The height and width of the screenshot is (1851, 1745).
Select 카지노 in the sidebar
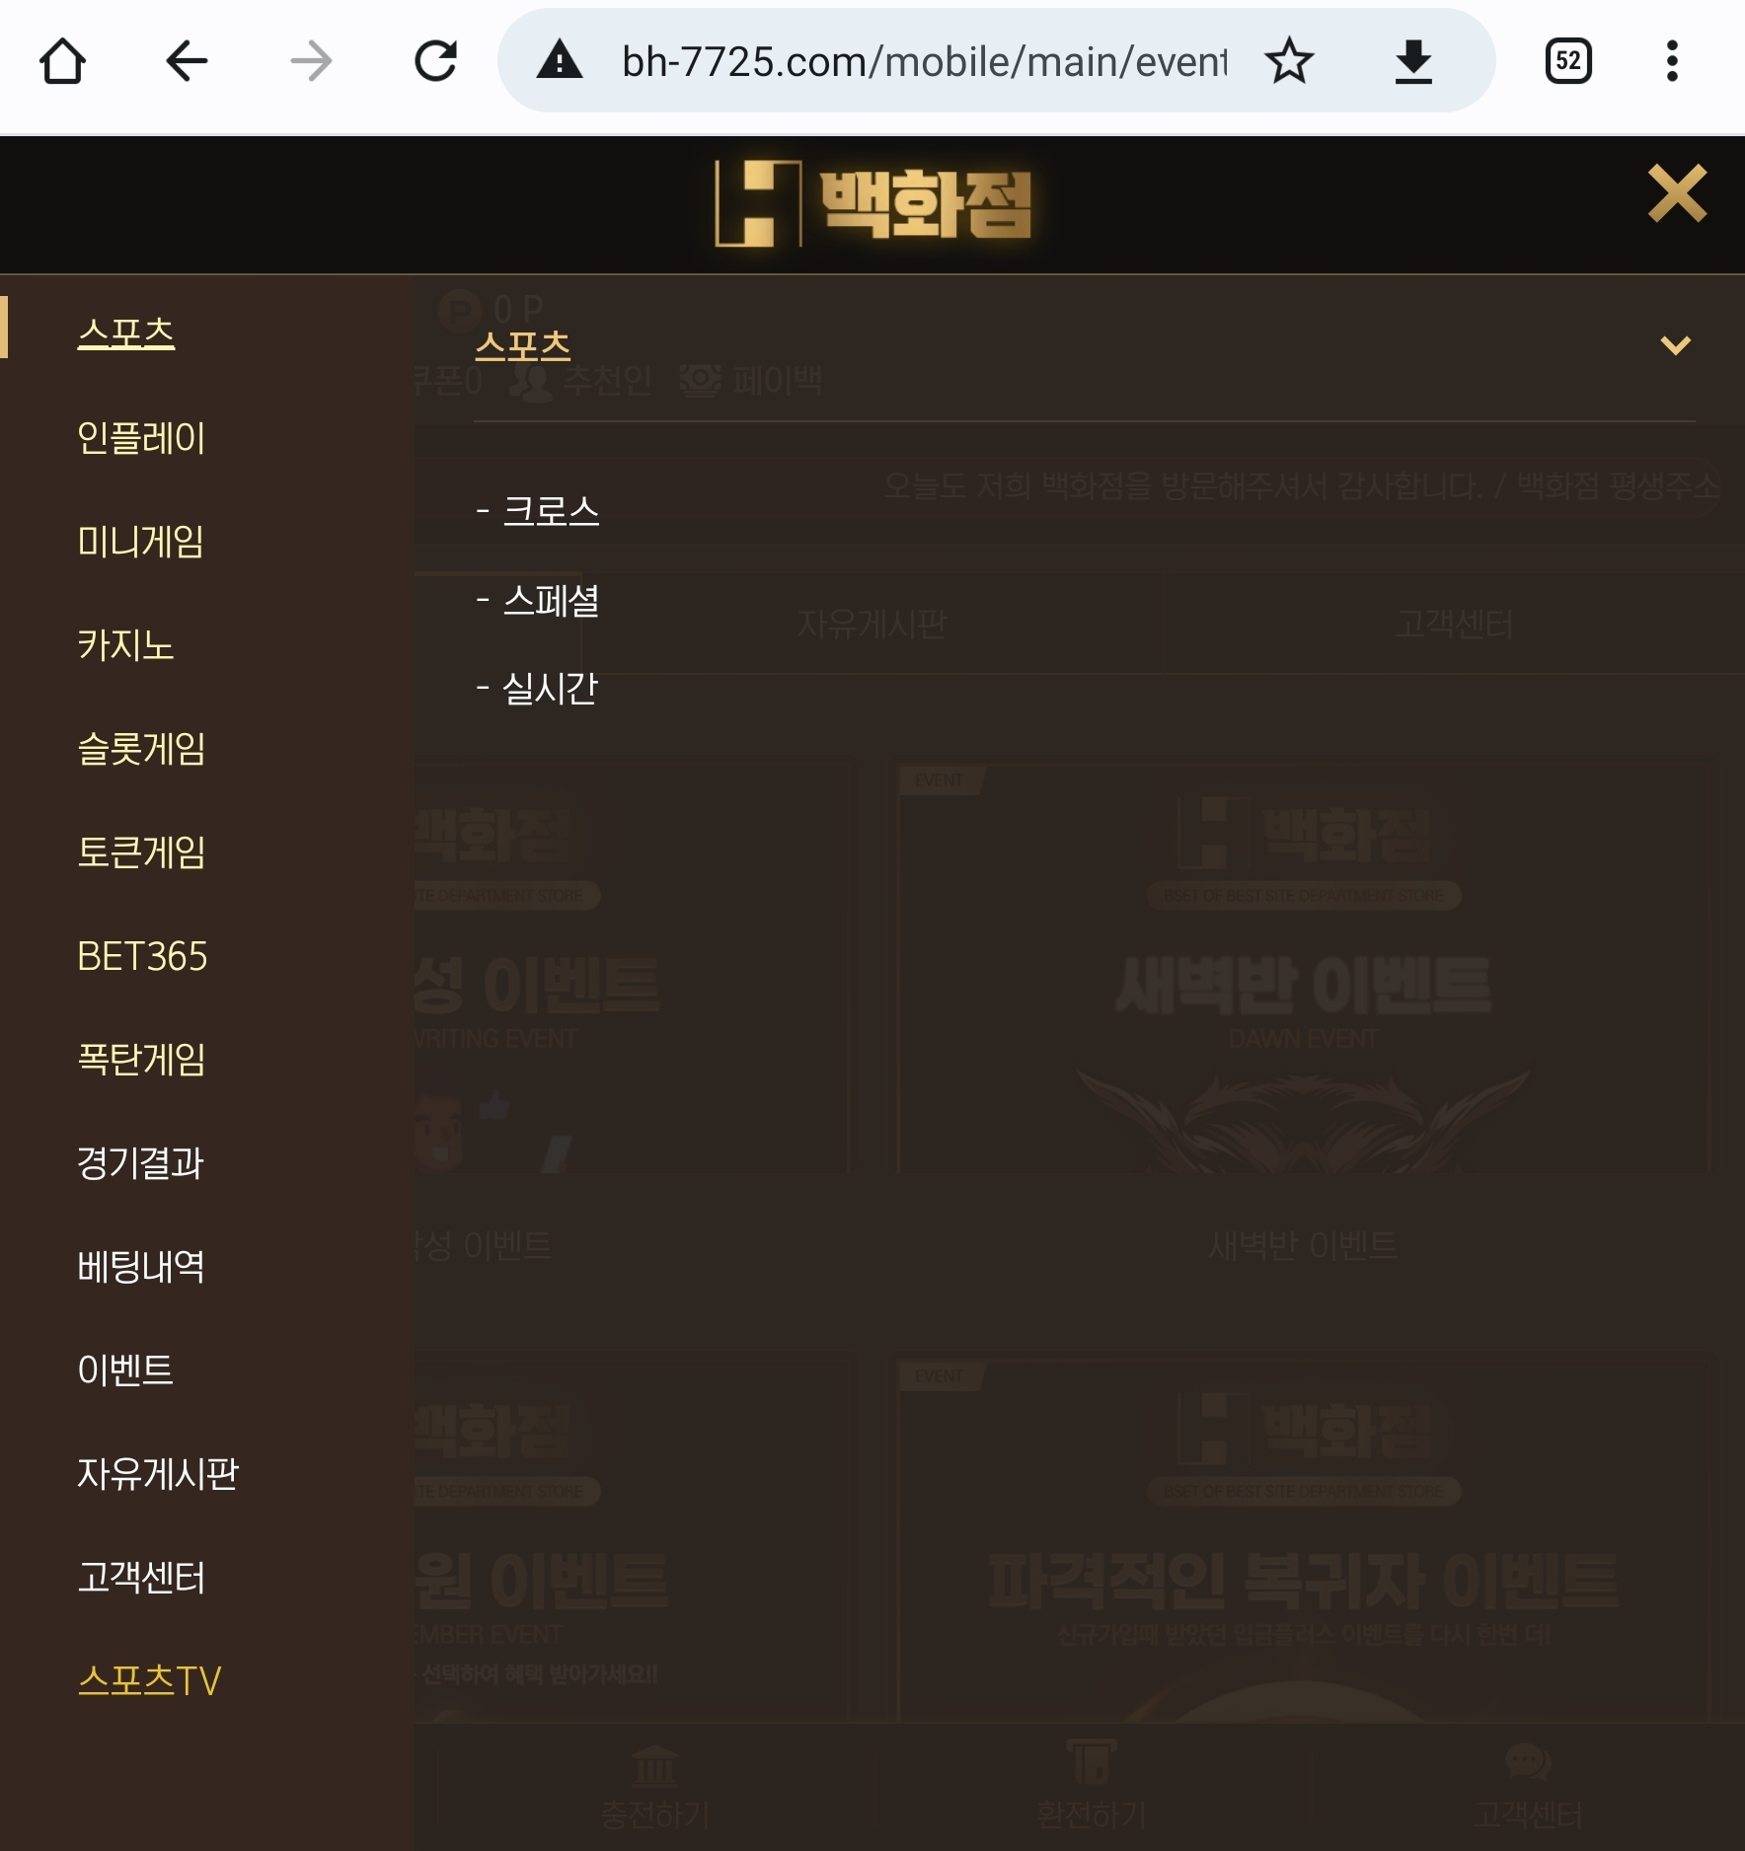click(125, 644)
